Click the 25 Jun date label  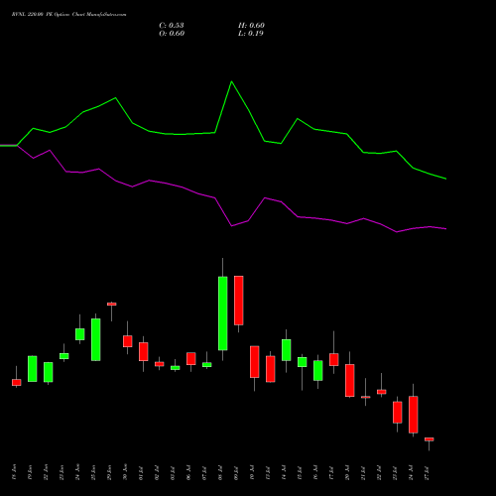tap(93, 472)
